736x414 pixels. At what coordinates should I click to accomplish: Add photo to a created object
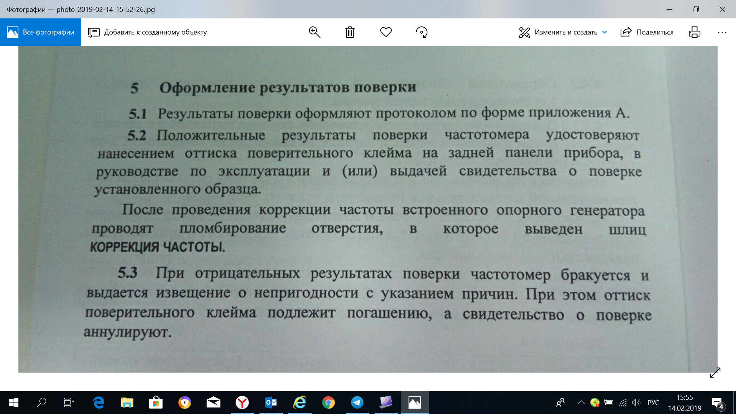click(x=148, y=32)
